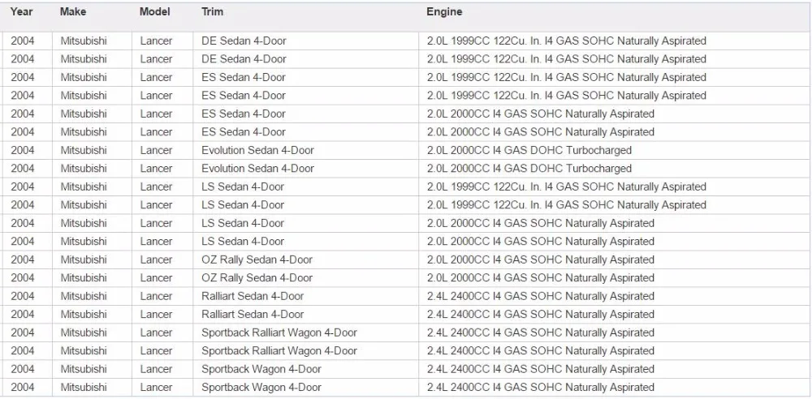
Task: Select the first DE Sedan 4-Door trim cell
Action: 305,41
